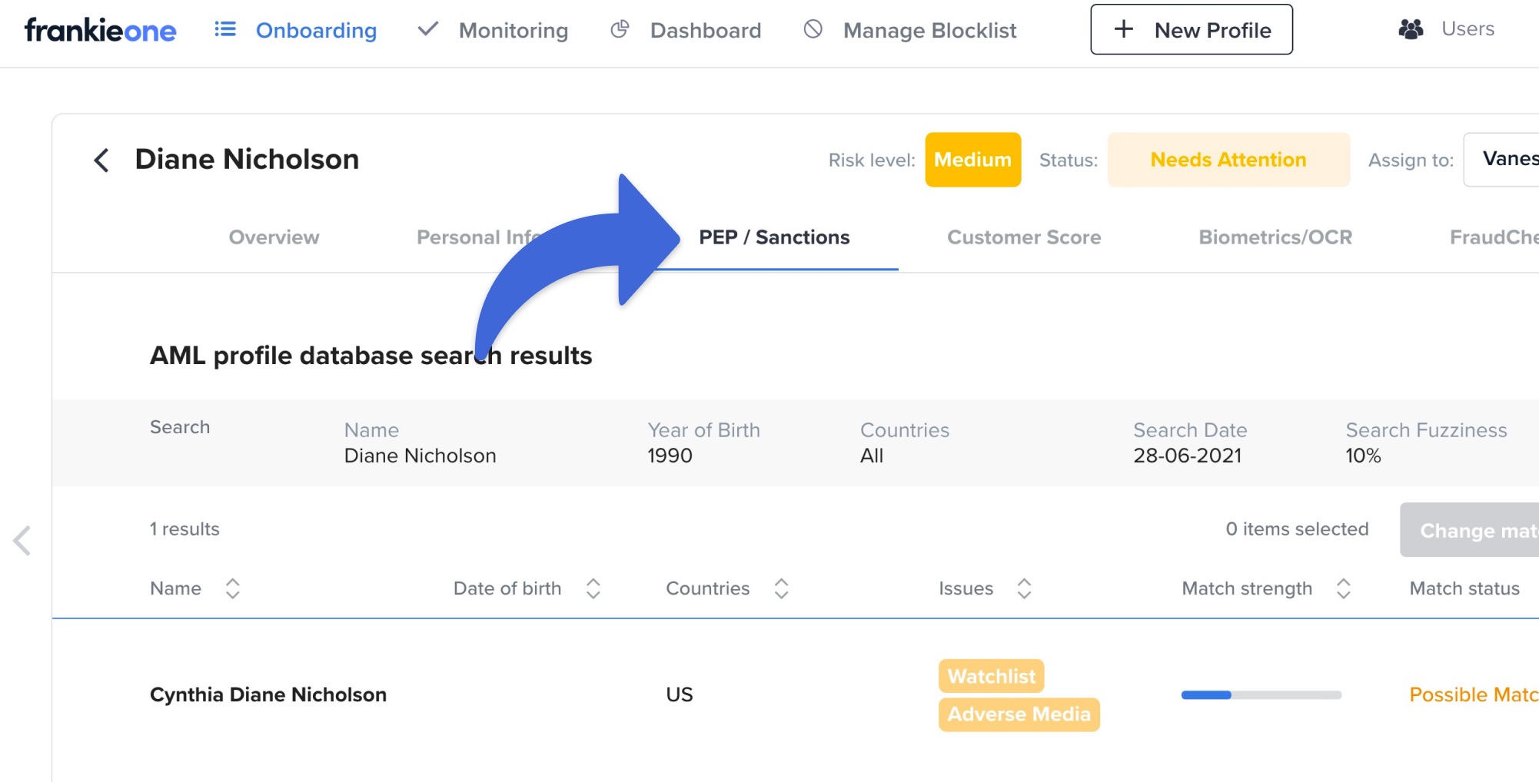Click the left chevron at page edge
1539x782 pixels.
coord(22,540)
